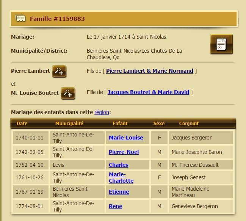
Task: Click spouse Marie-Madeleine Martineau
Action: pos(190,192)
